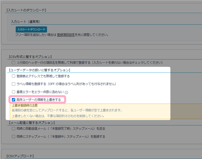Click the 上書き登録時の注意 notice box
202x159 pixels.
tap(90, 112)
